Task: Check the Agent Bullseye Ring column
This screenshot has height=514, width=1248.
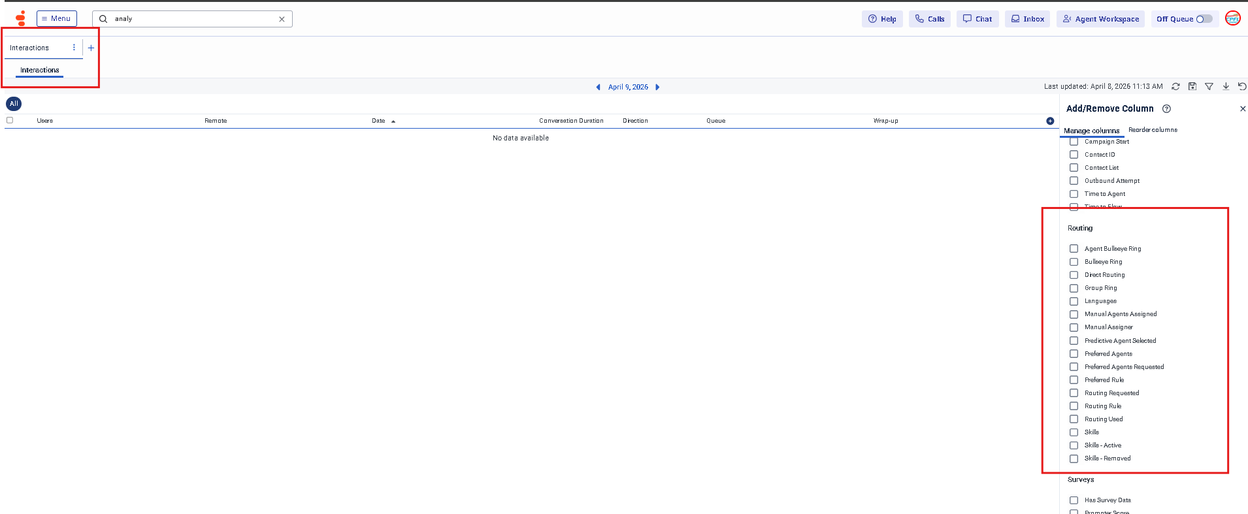Action: pyautogui.click(x=1074, y=249)
